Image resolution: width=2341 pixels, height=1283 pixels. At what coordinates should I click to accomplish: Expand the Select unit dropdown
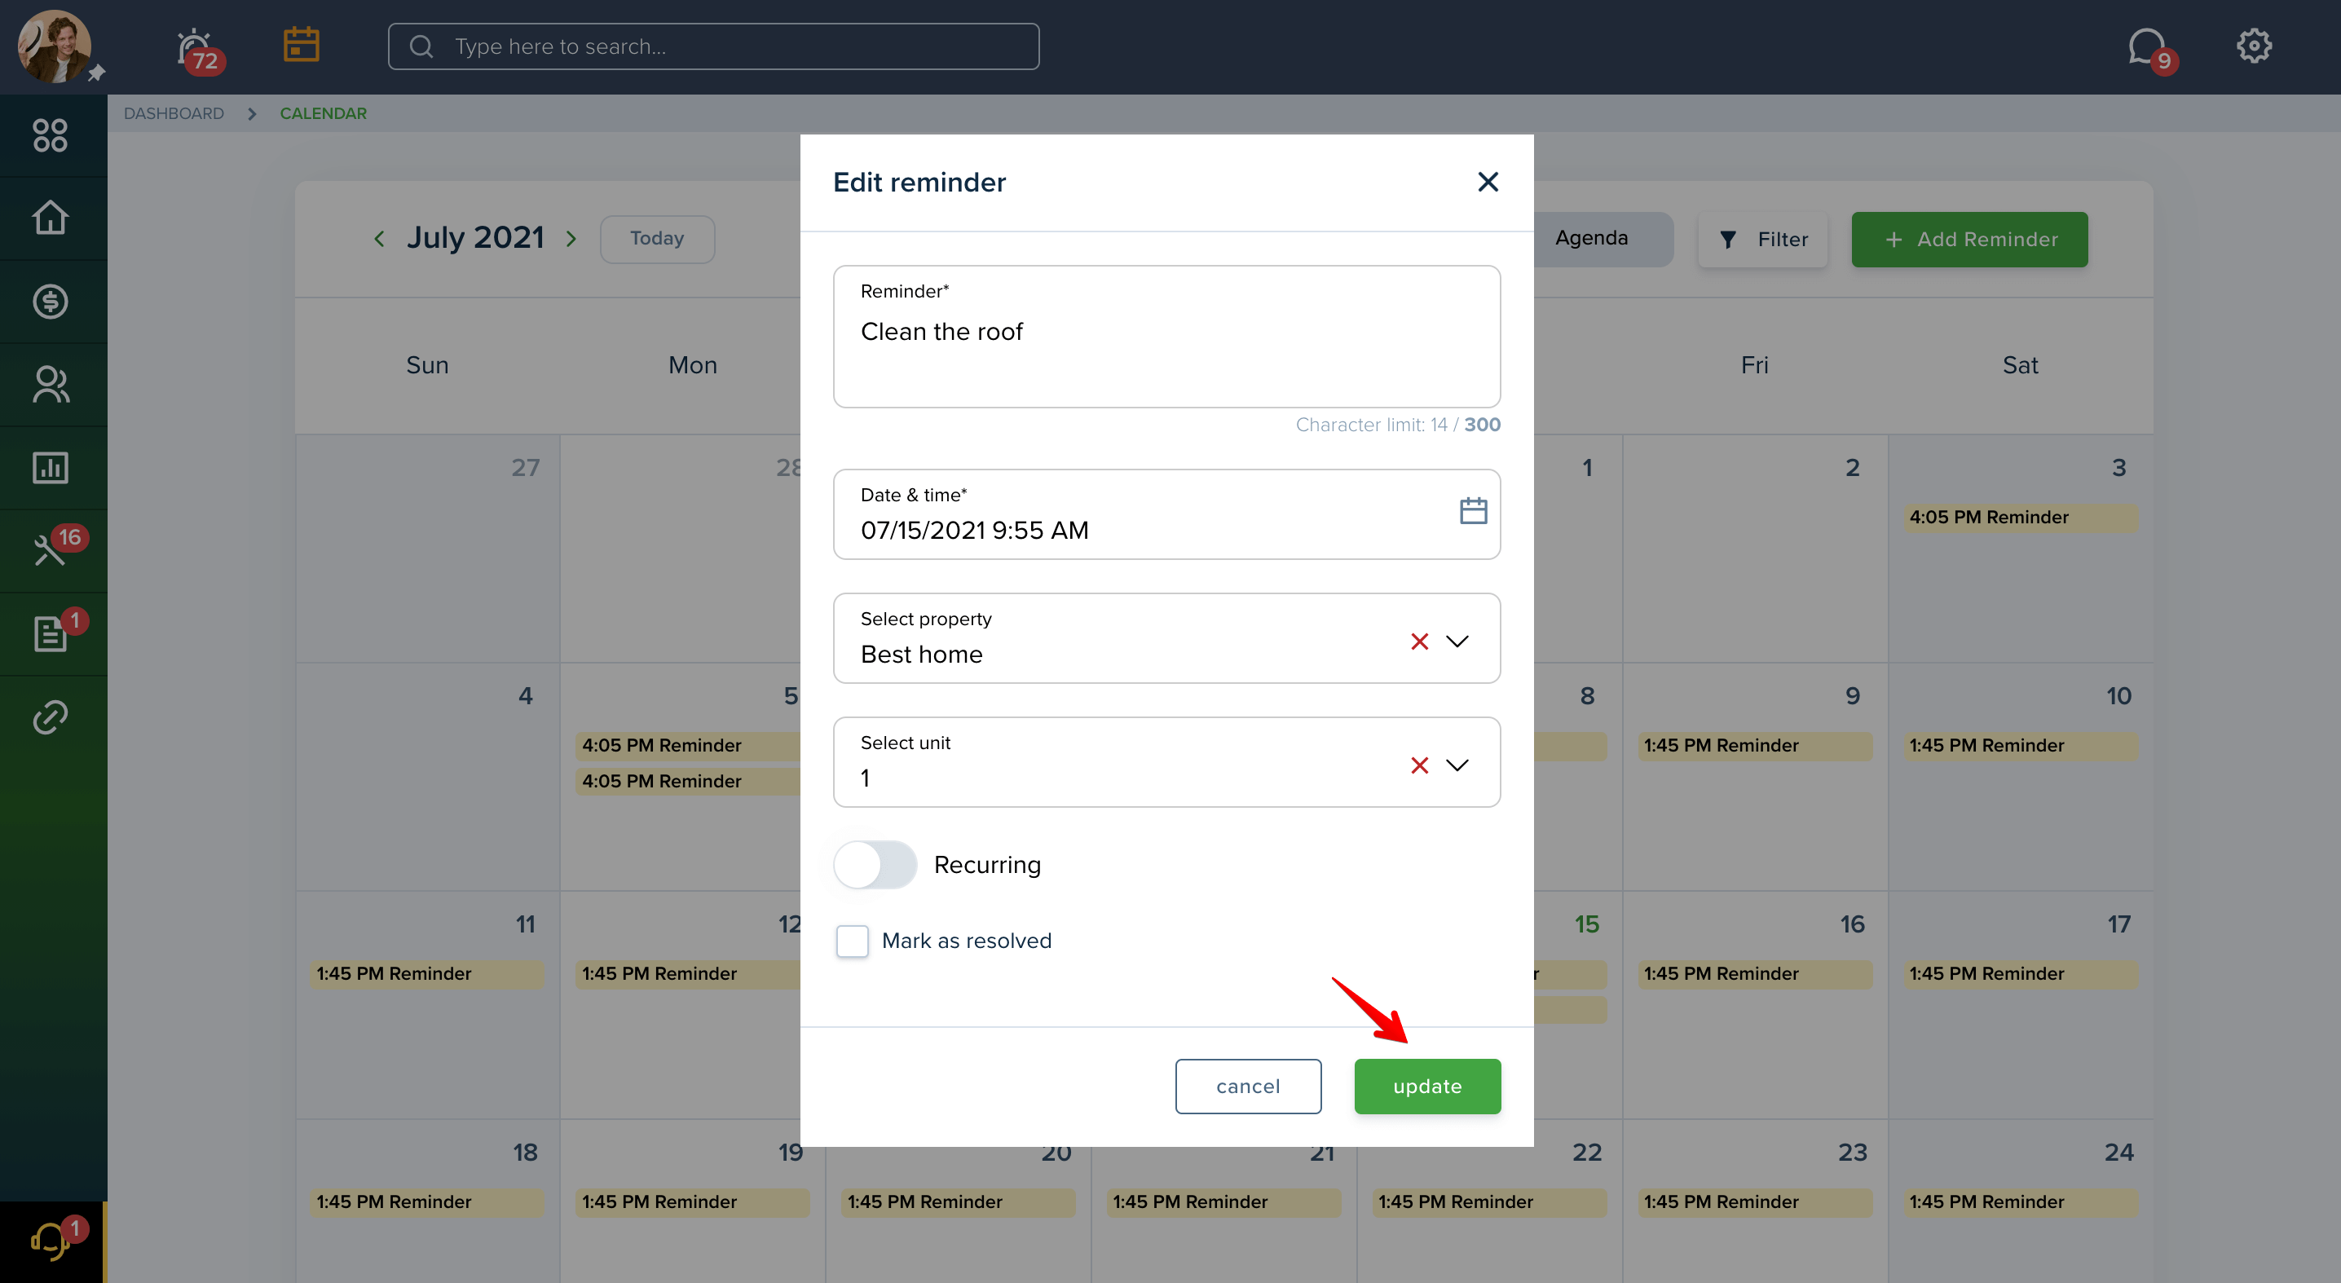pos(1457,766)
